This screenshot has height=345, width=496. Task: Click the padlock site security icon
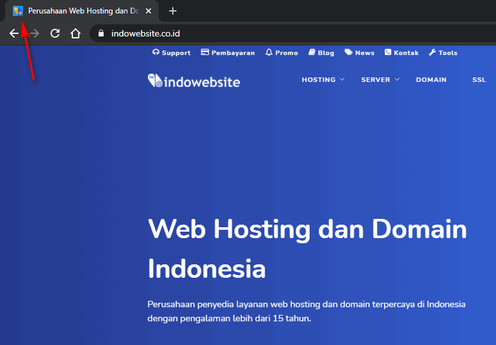pos(101,33)
